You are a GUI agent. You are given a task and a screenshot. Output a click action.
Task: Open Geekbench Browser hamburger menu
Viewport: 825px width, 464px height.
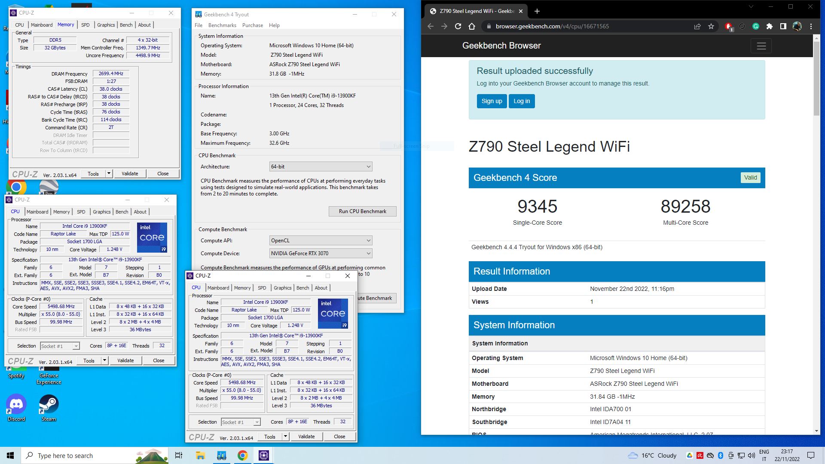point(761,46)
